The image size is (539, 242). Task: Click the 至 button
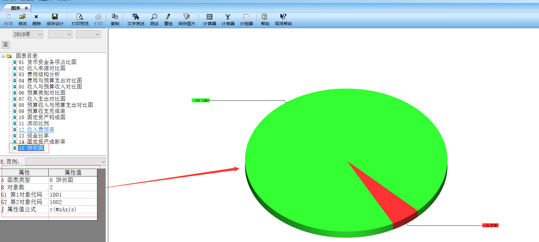pyautogui.click(x=6, y=45)
